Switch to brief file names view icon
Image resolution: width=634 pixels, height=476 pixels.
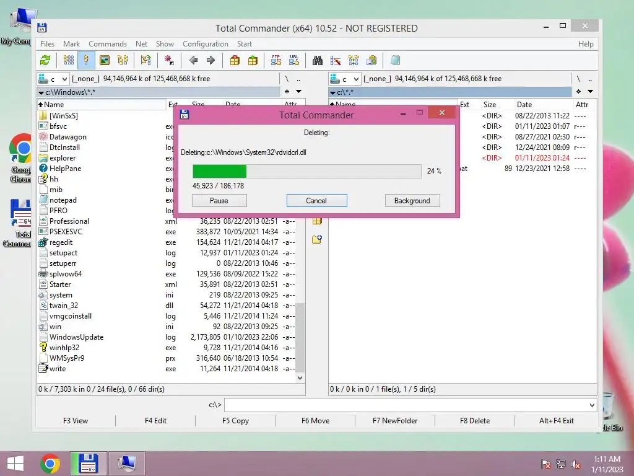[68, 60]
